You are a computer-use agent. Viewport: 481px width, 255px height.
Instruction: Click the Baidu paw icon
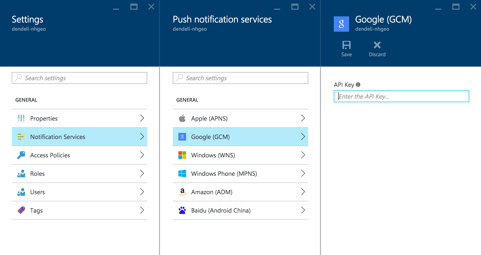pos(182,210)
